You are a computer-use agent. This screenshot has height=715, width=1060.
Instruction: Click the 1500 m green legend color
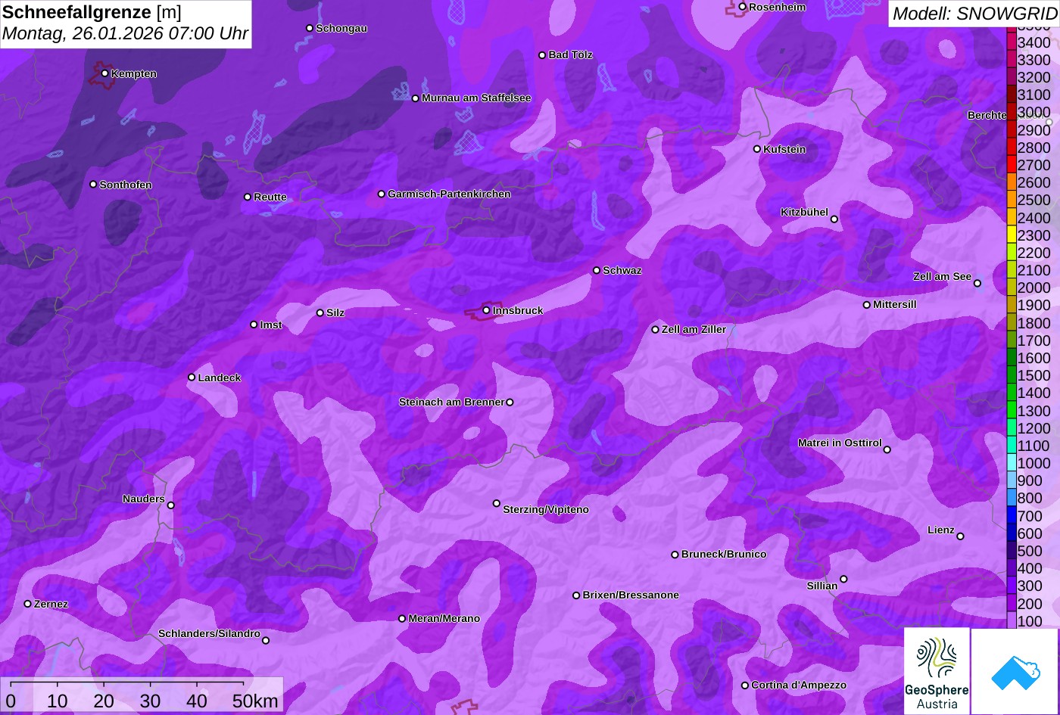click(x=1012, y=375)
